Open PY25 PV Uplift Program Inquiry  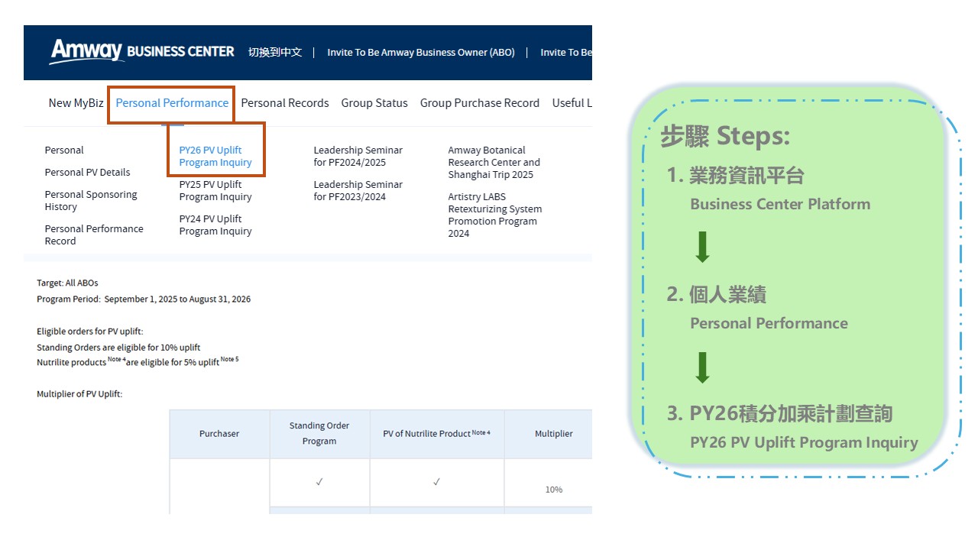[215, 191]
